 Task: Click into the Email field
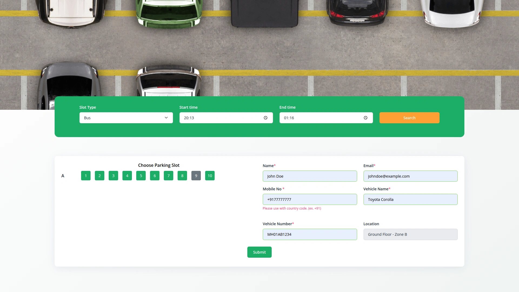click(x=410, y=176)
